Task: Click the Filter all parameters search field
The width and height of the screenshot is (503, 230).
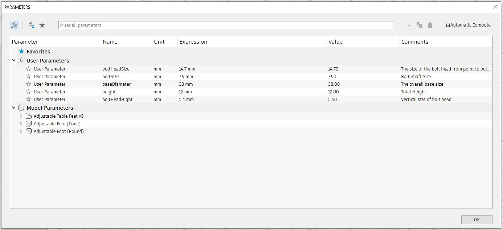Action: coord(225,25)
